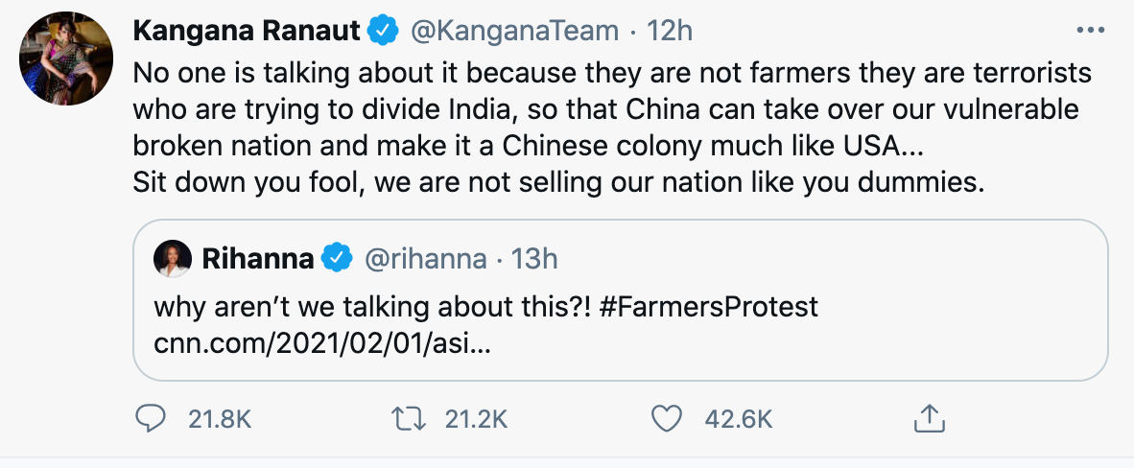1134x468 pixels.
Task: Click the 13h quoted tweet timestamp
Action: coord(536,259)
